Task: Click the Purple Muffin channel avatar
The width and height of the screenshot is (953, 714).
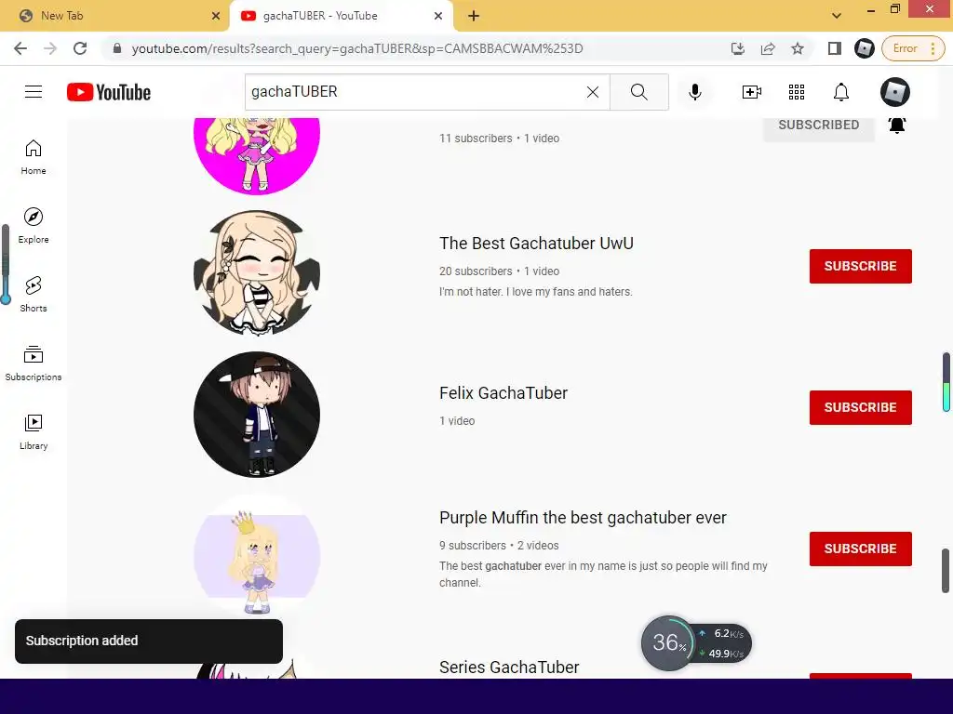Action: [257, 556]
